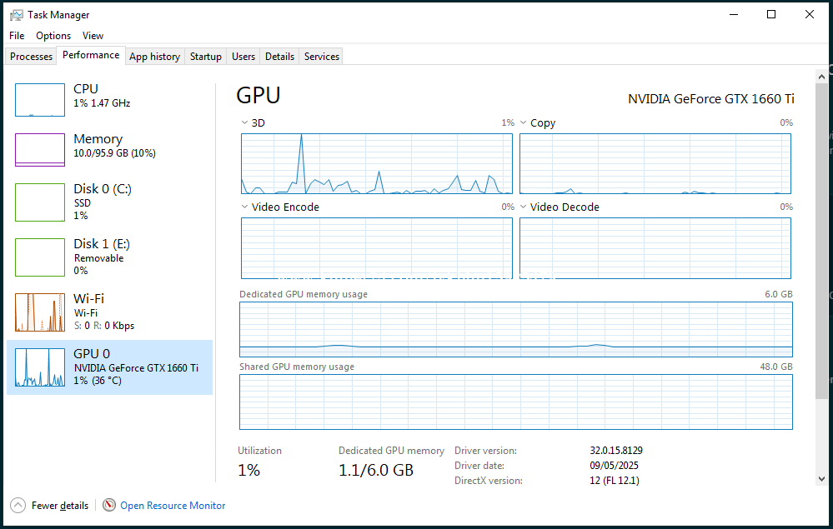The image size is (833, 529).
Task: Open the View menu
Action: pos(93,36)
